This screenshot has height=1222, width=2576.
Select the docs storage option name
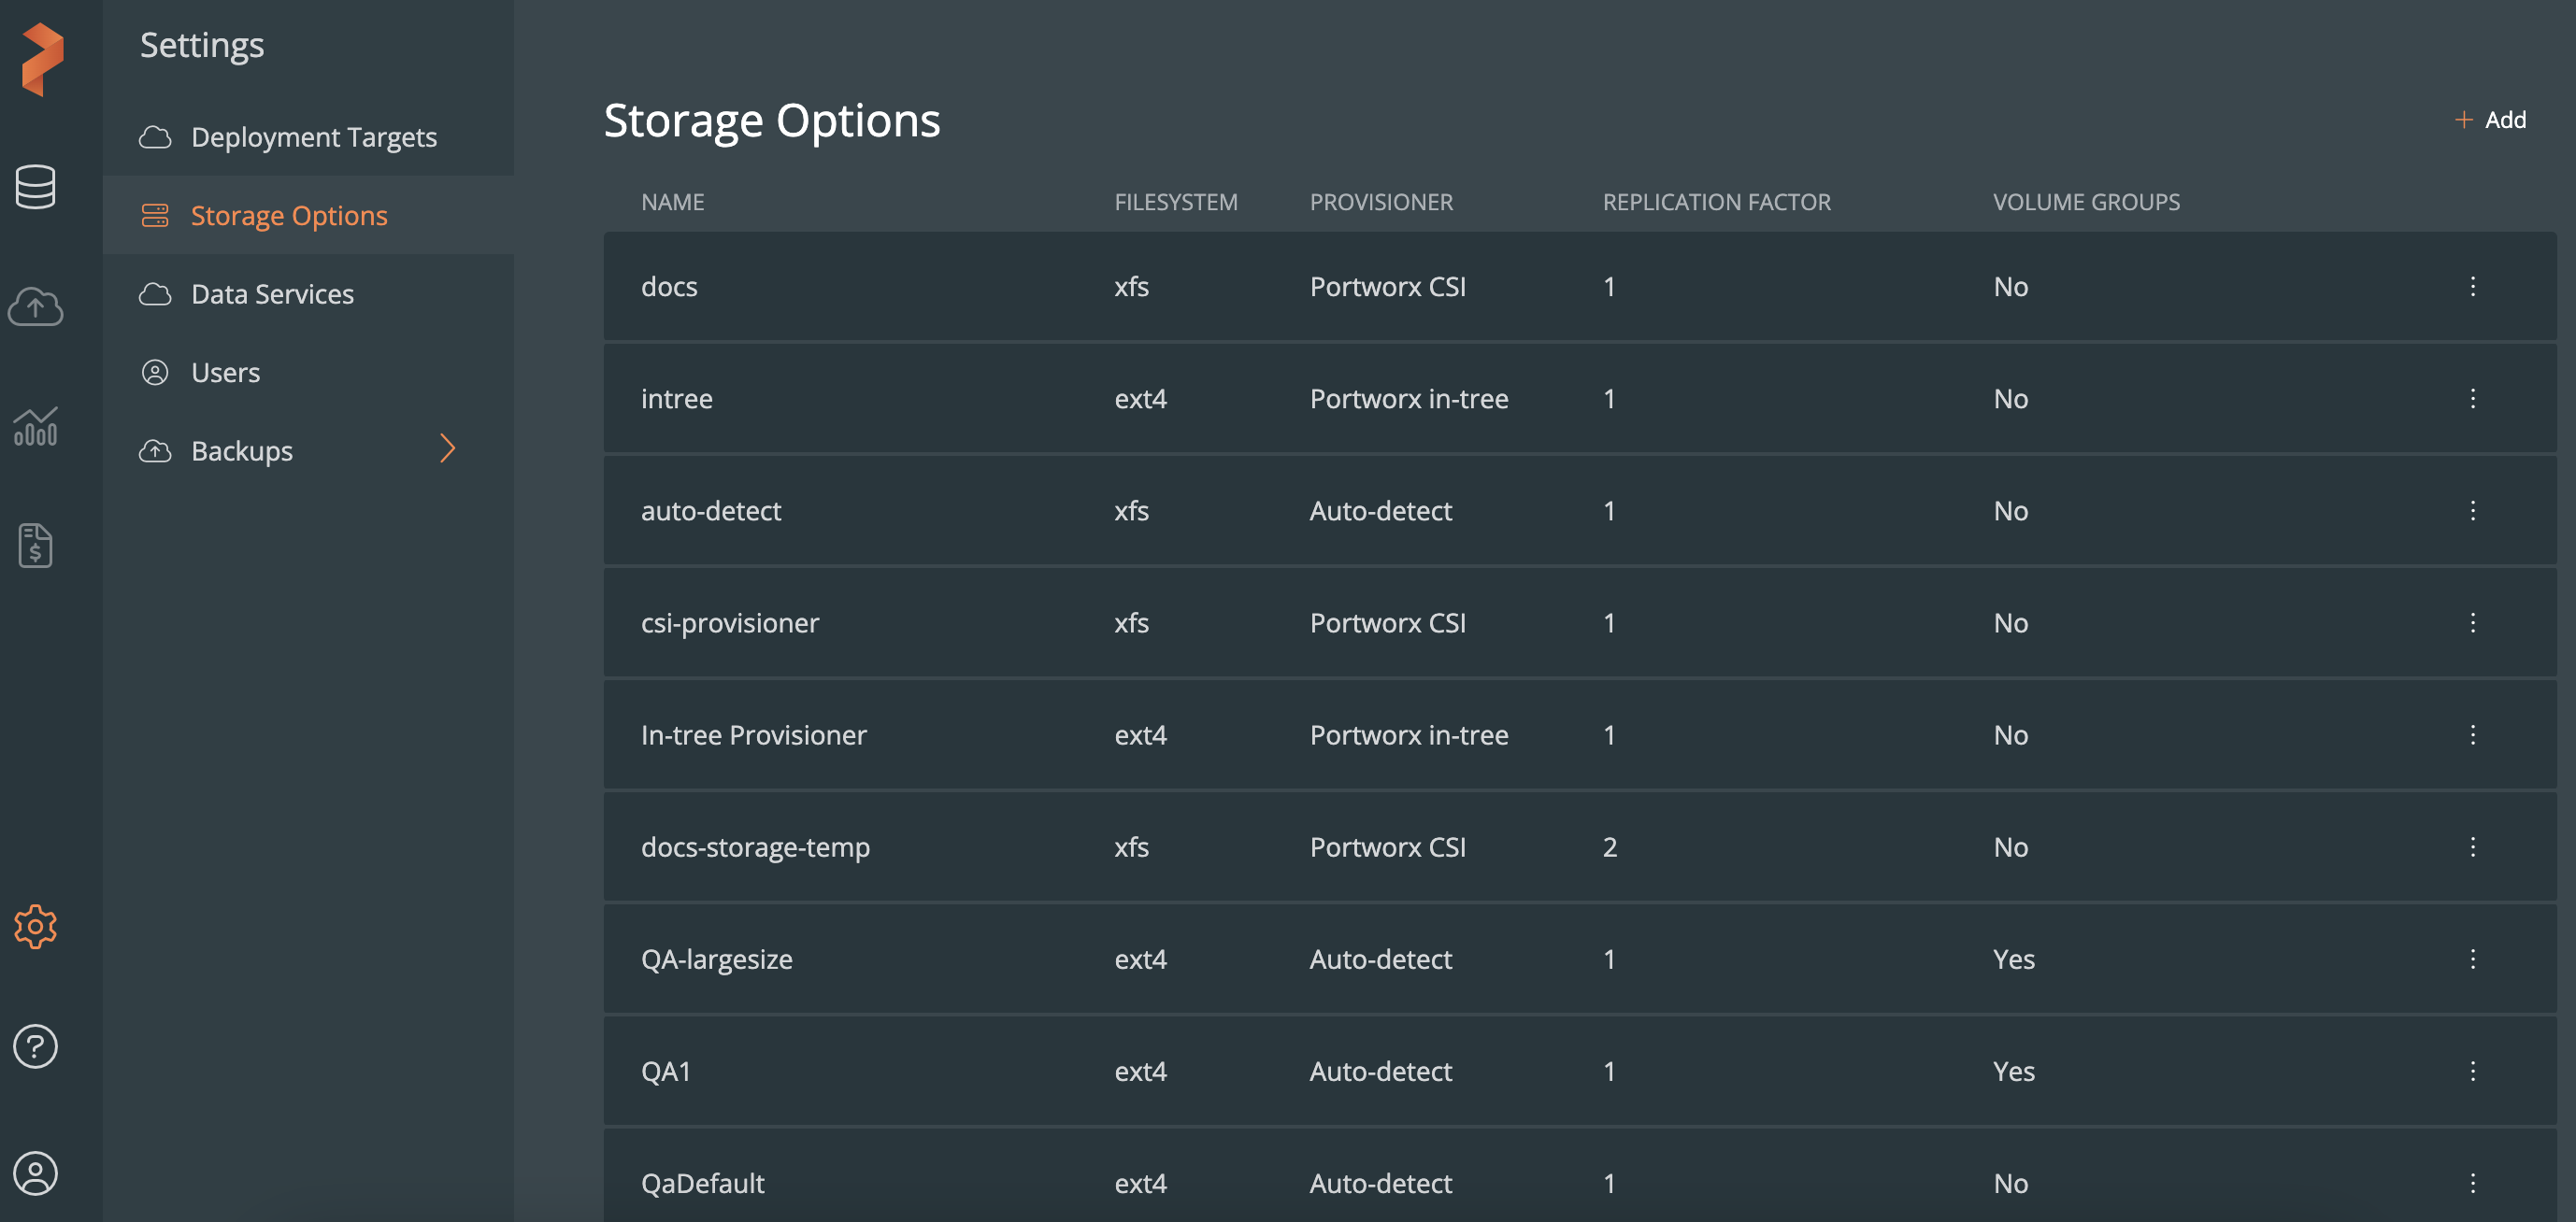(x=669, y=287)
